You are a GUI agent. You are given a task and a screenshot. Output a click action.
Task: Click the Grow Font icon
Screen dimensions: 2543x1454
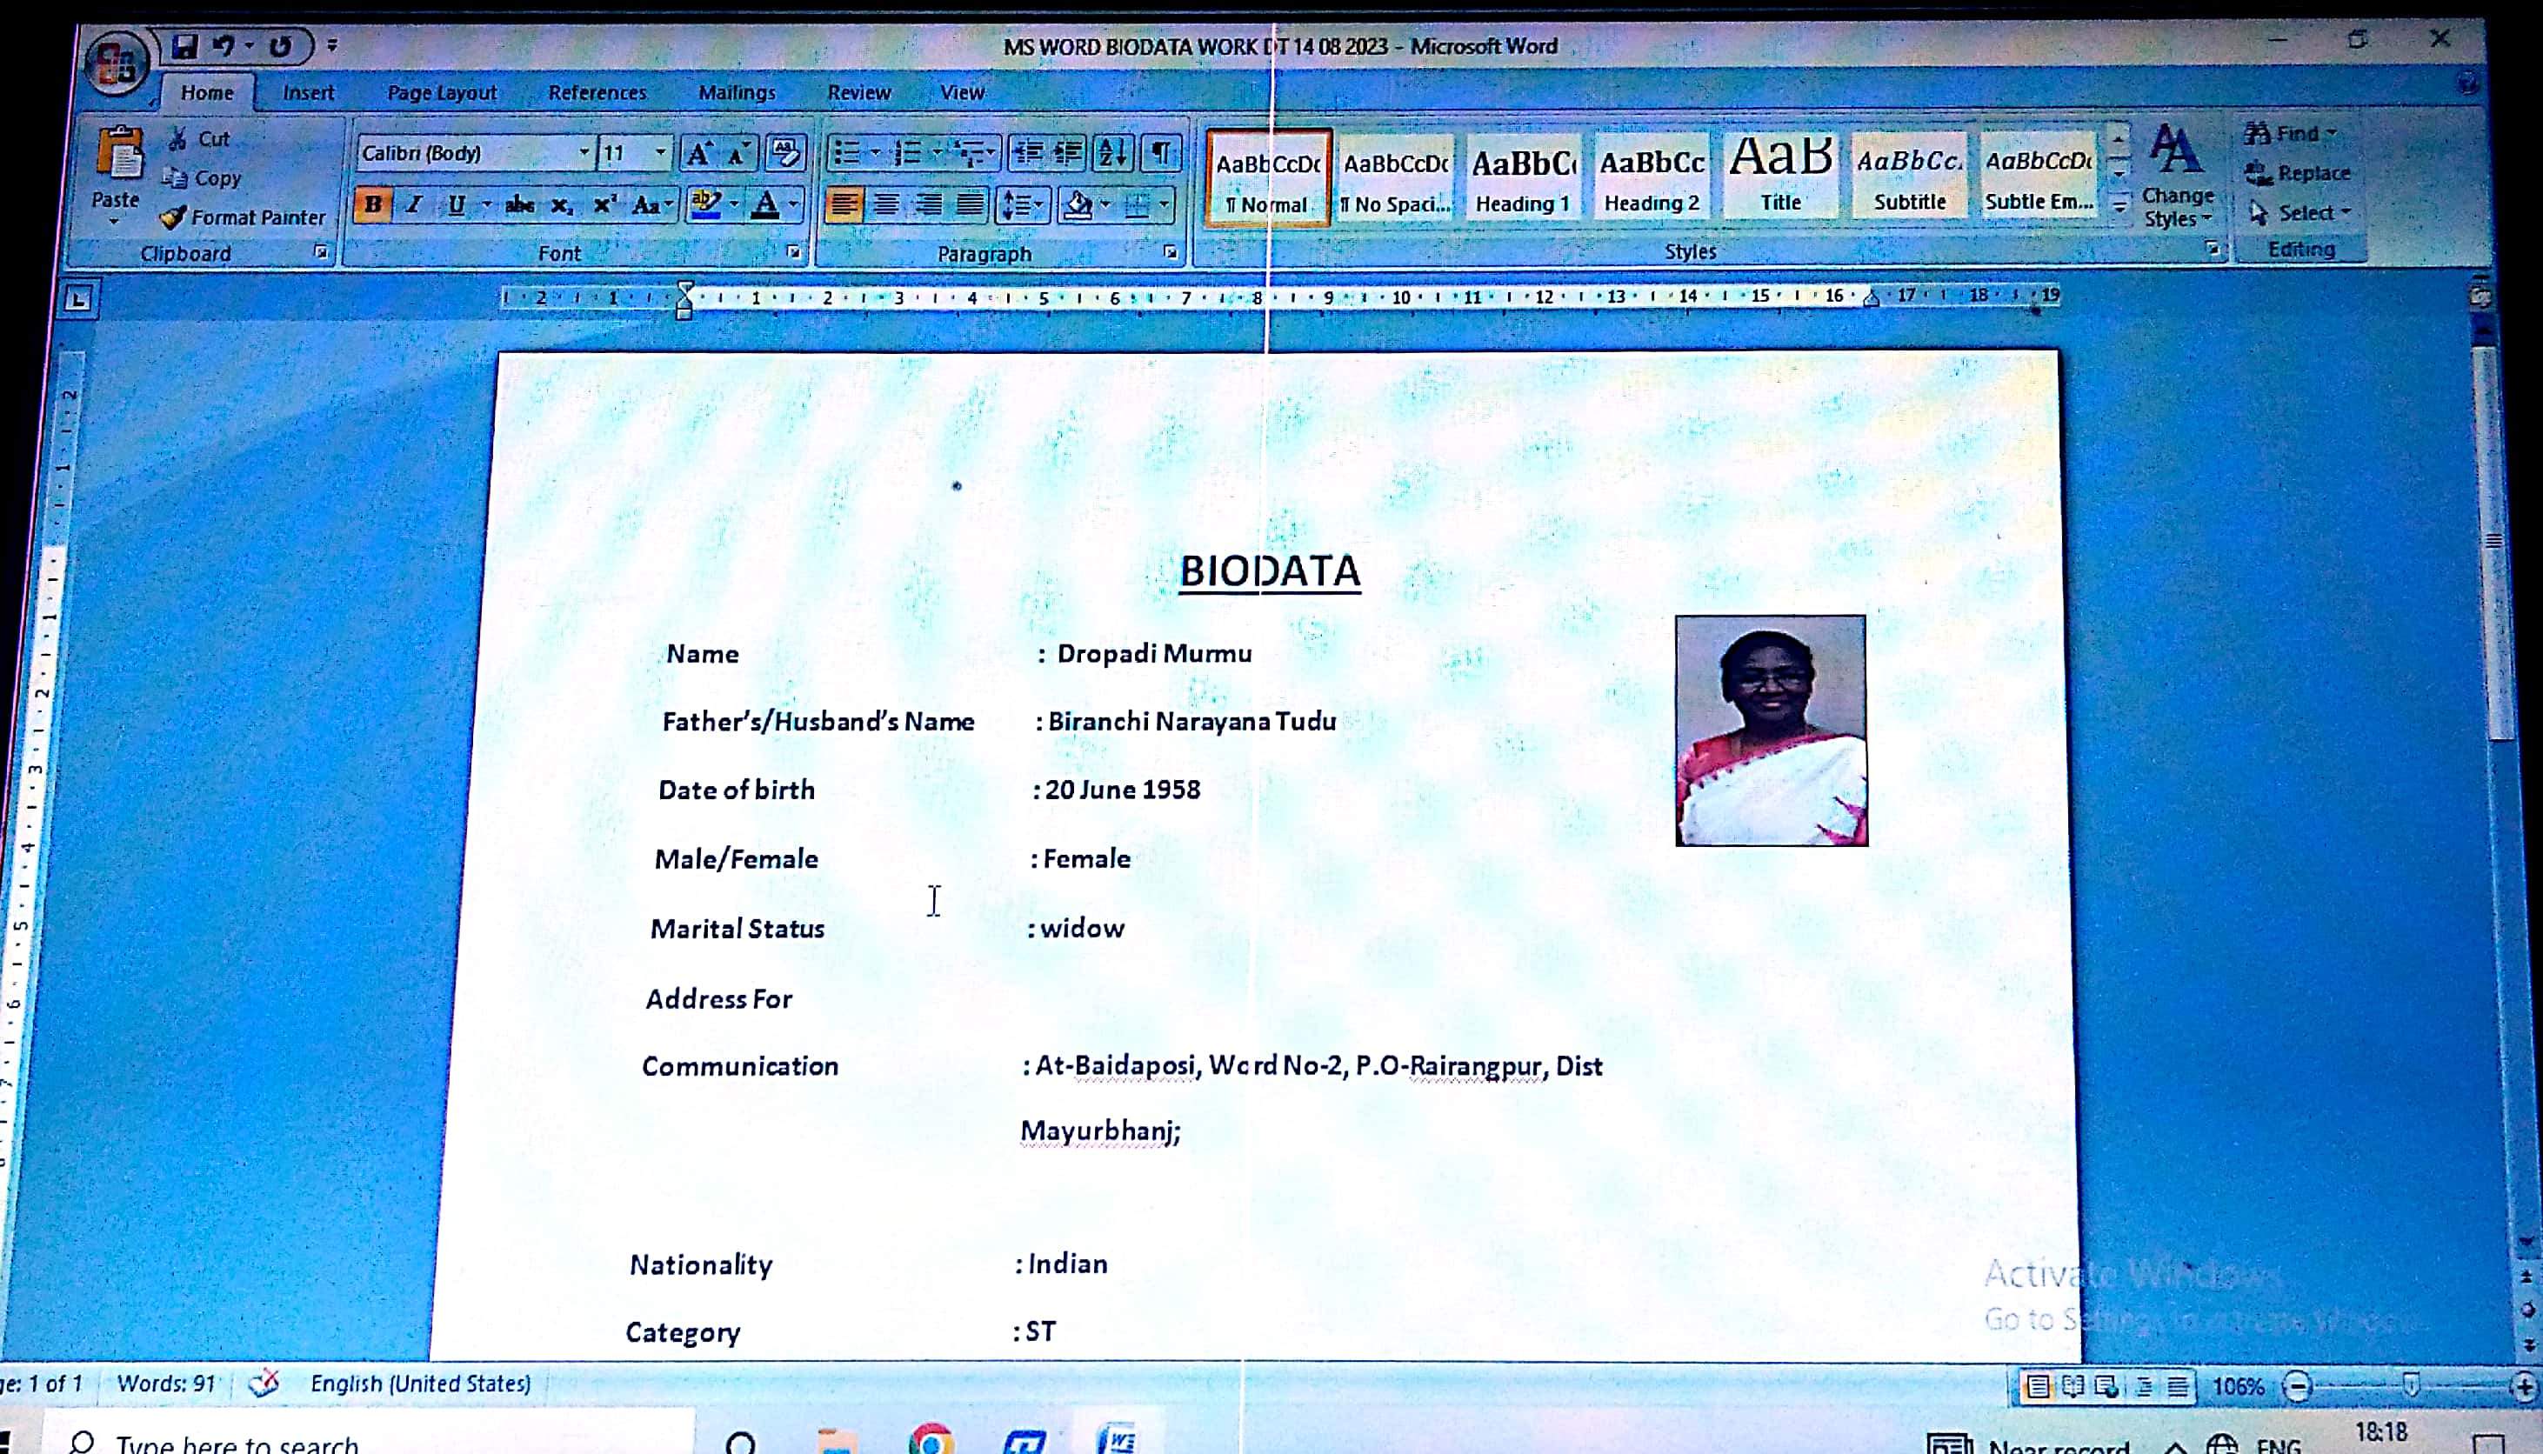pos(697,153)
